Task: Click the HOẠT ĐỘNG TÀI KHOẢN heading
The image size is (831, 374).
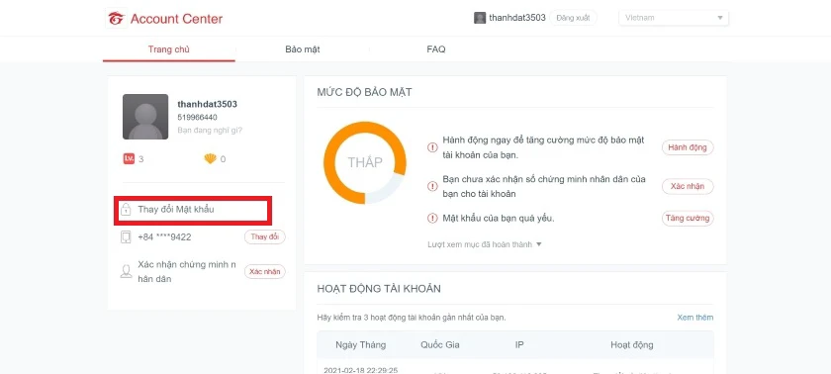Action: (x=379, y=289)
